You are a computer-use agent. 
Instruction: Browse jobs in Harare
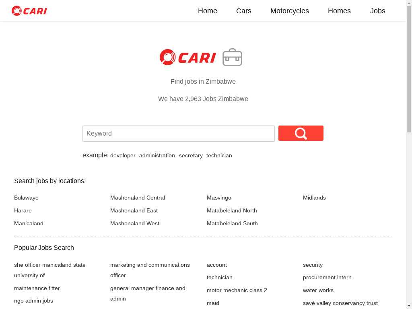coord(23,210)
